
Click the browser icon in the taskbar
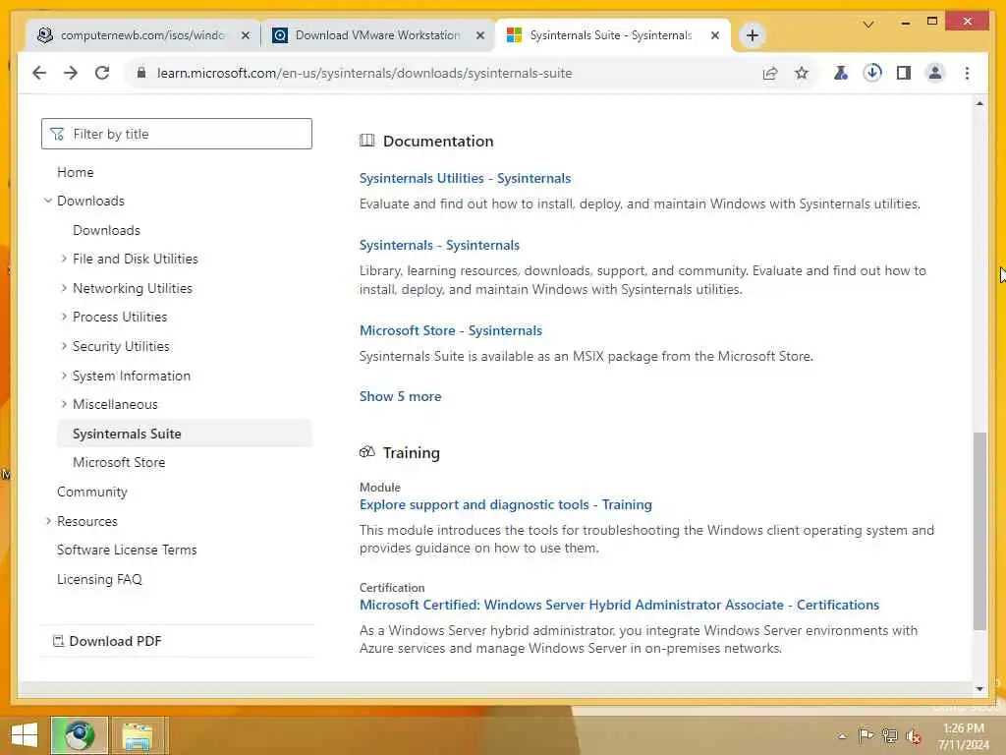pos(80,735)
